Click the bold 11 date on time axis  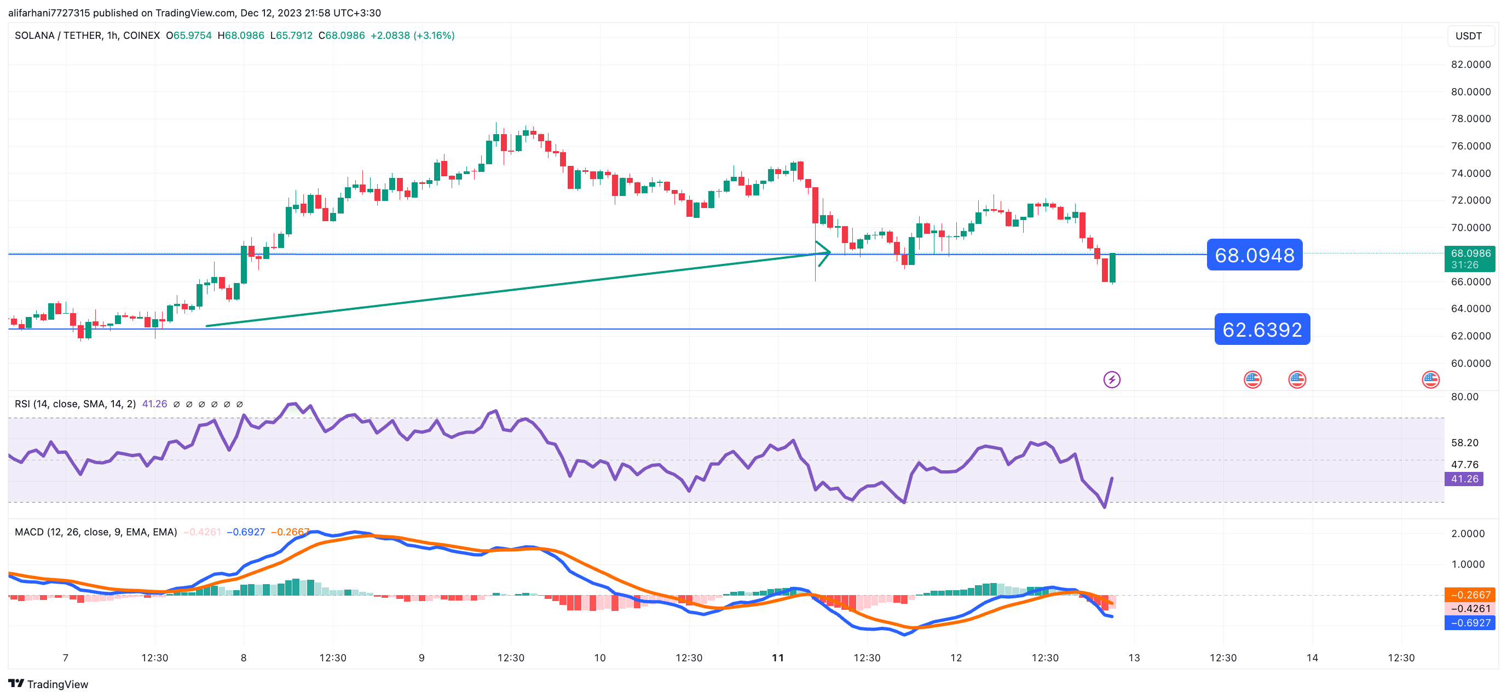pos(777,658)
